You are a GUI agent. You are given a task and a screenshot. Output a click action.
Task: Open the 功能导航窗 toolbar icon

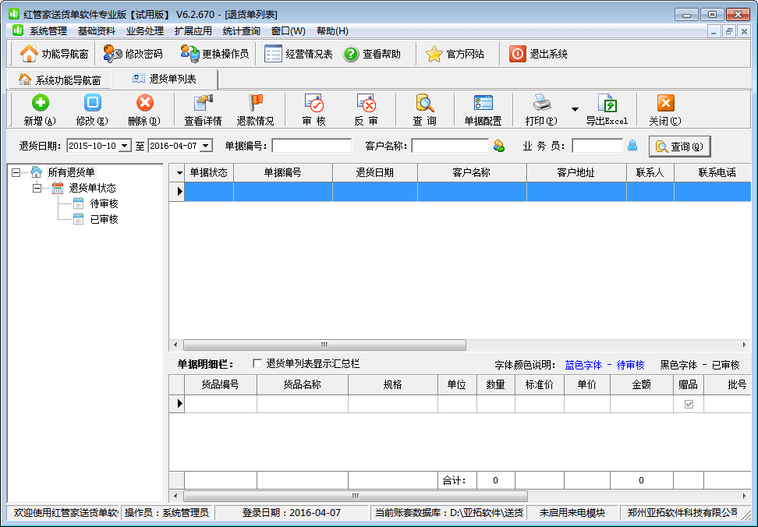coord(29,54)
